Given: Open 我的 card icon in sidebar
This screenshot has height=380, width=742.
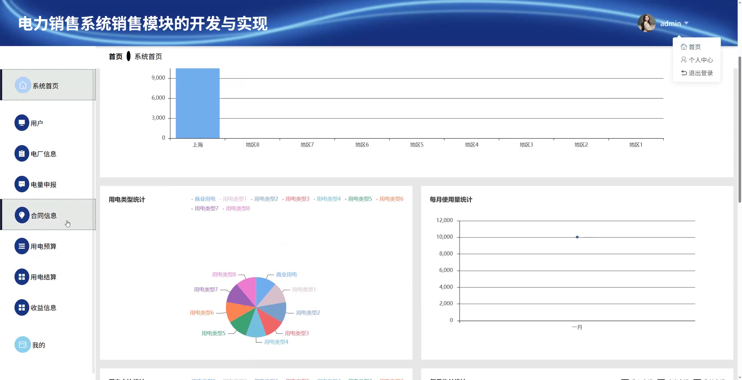Looking at the screenshot, I should 23,345.
